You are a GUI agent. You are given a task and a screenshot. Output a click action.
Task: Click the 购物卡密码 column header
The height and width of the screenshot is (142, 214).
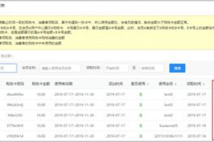15,84
